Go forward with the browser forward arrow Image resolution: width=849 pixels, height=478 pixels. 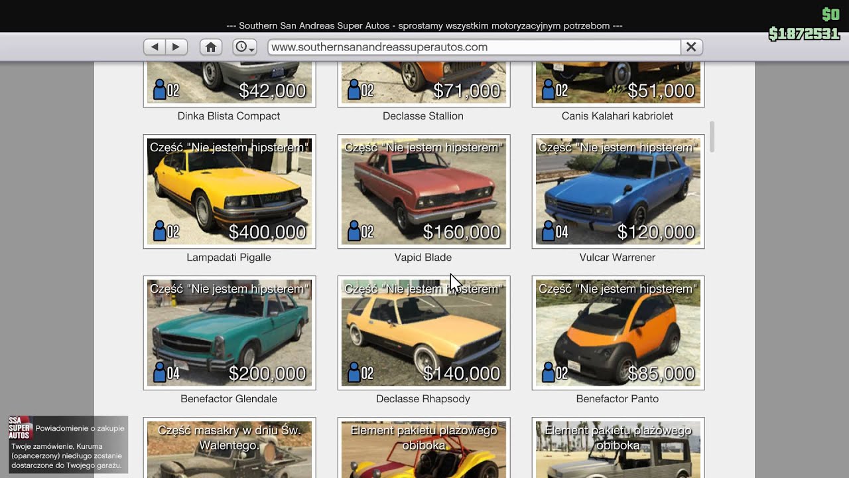pos(176,47)
